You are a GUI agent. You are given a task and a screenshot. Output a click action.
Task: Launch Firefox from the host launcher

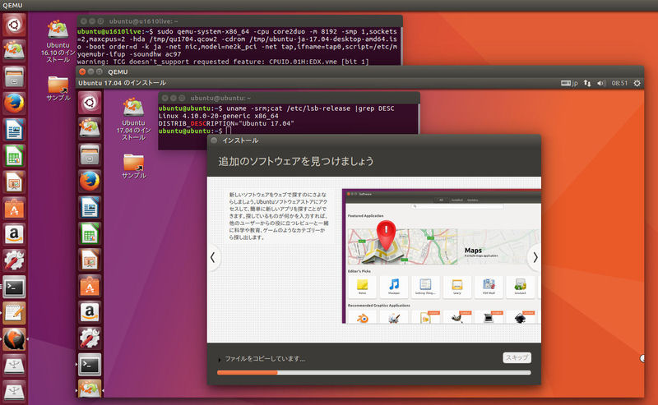[14, 104]
